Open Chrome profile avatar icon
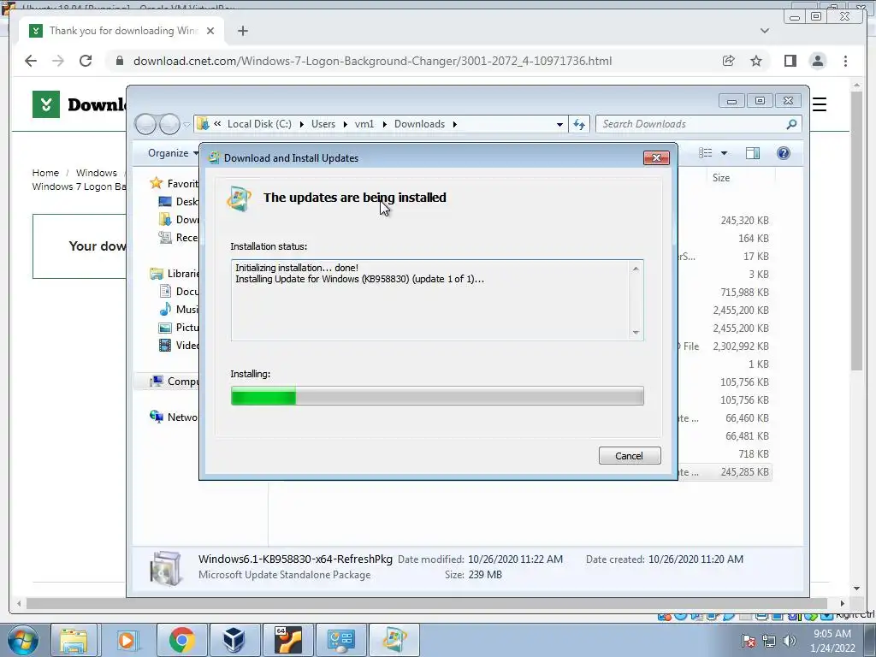The width and height of the screenshot is (876, 657). [817, 61]
